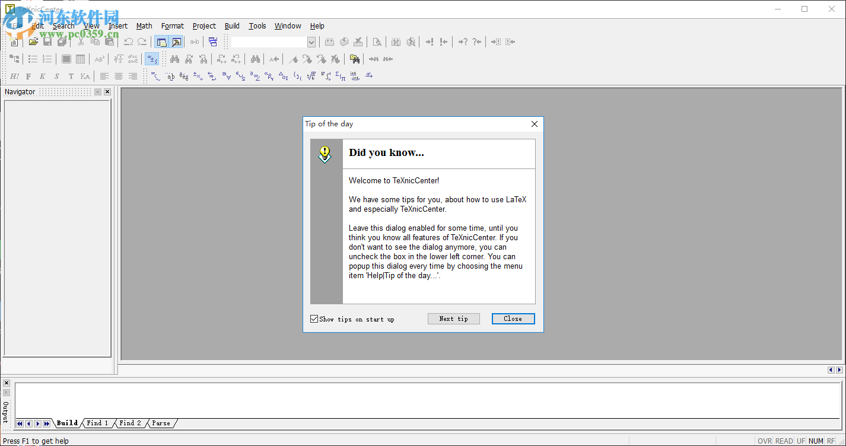Click the blue cascading Windows icon

213,42
